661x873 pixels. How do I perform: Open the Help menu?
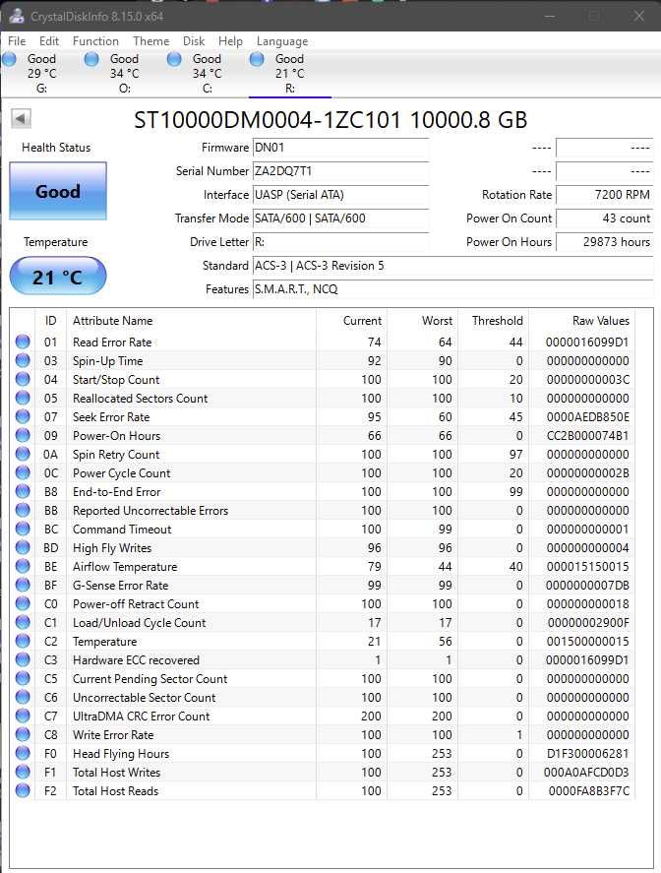230,41
